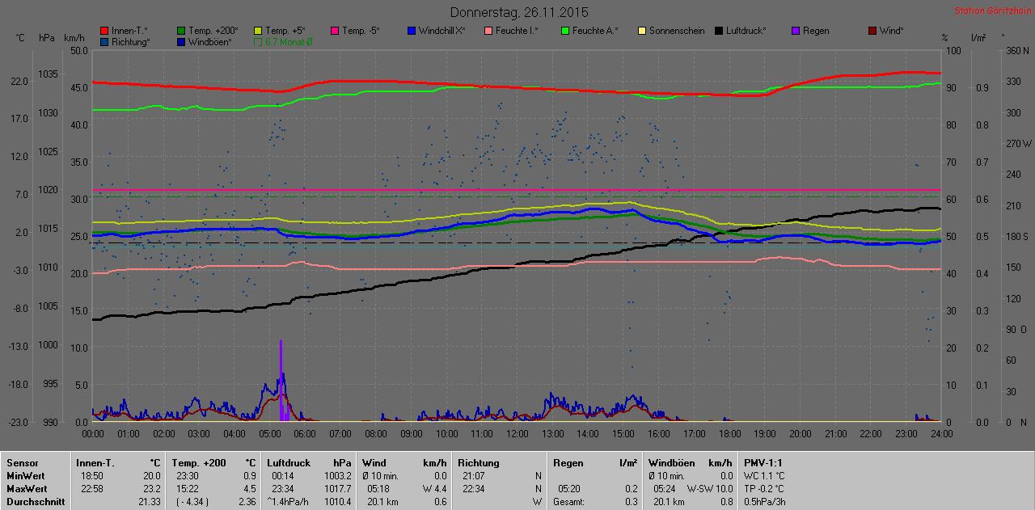Toggle the Sonnenschein legend marker
The image size is (1035, 510).
point(642,31)
